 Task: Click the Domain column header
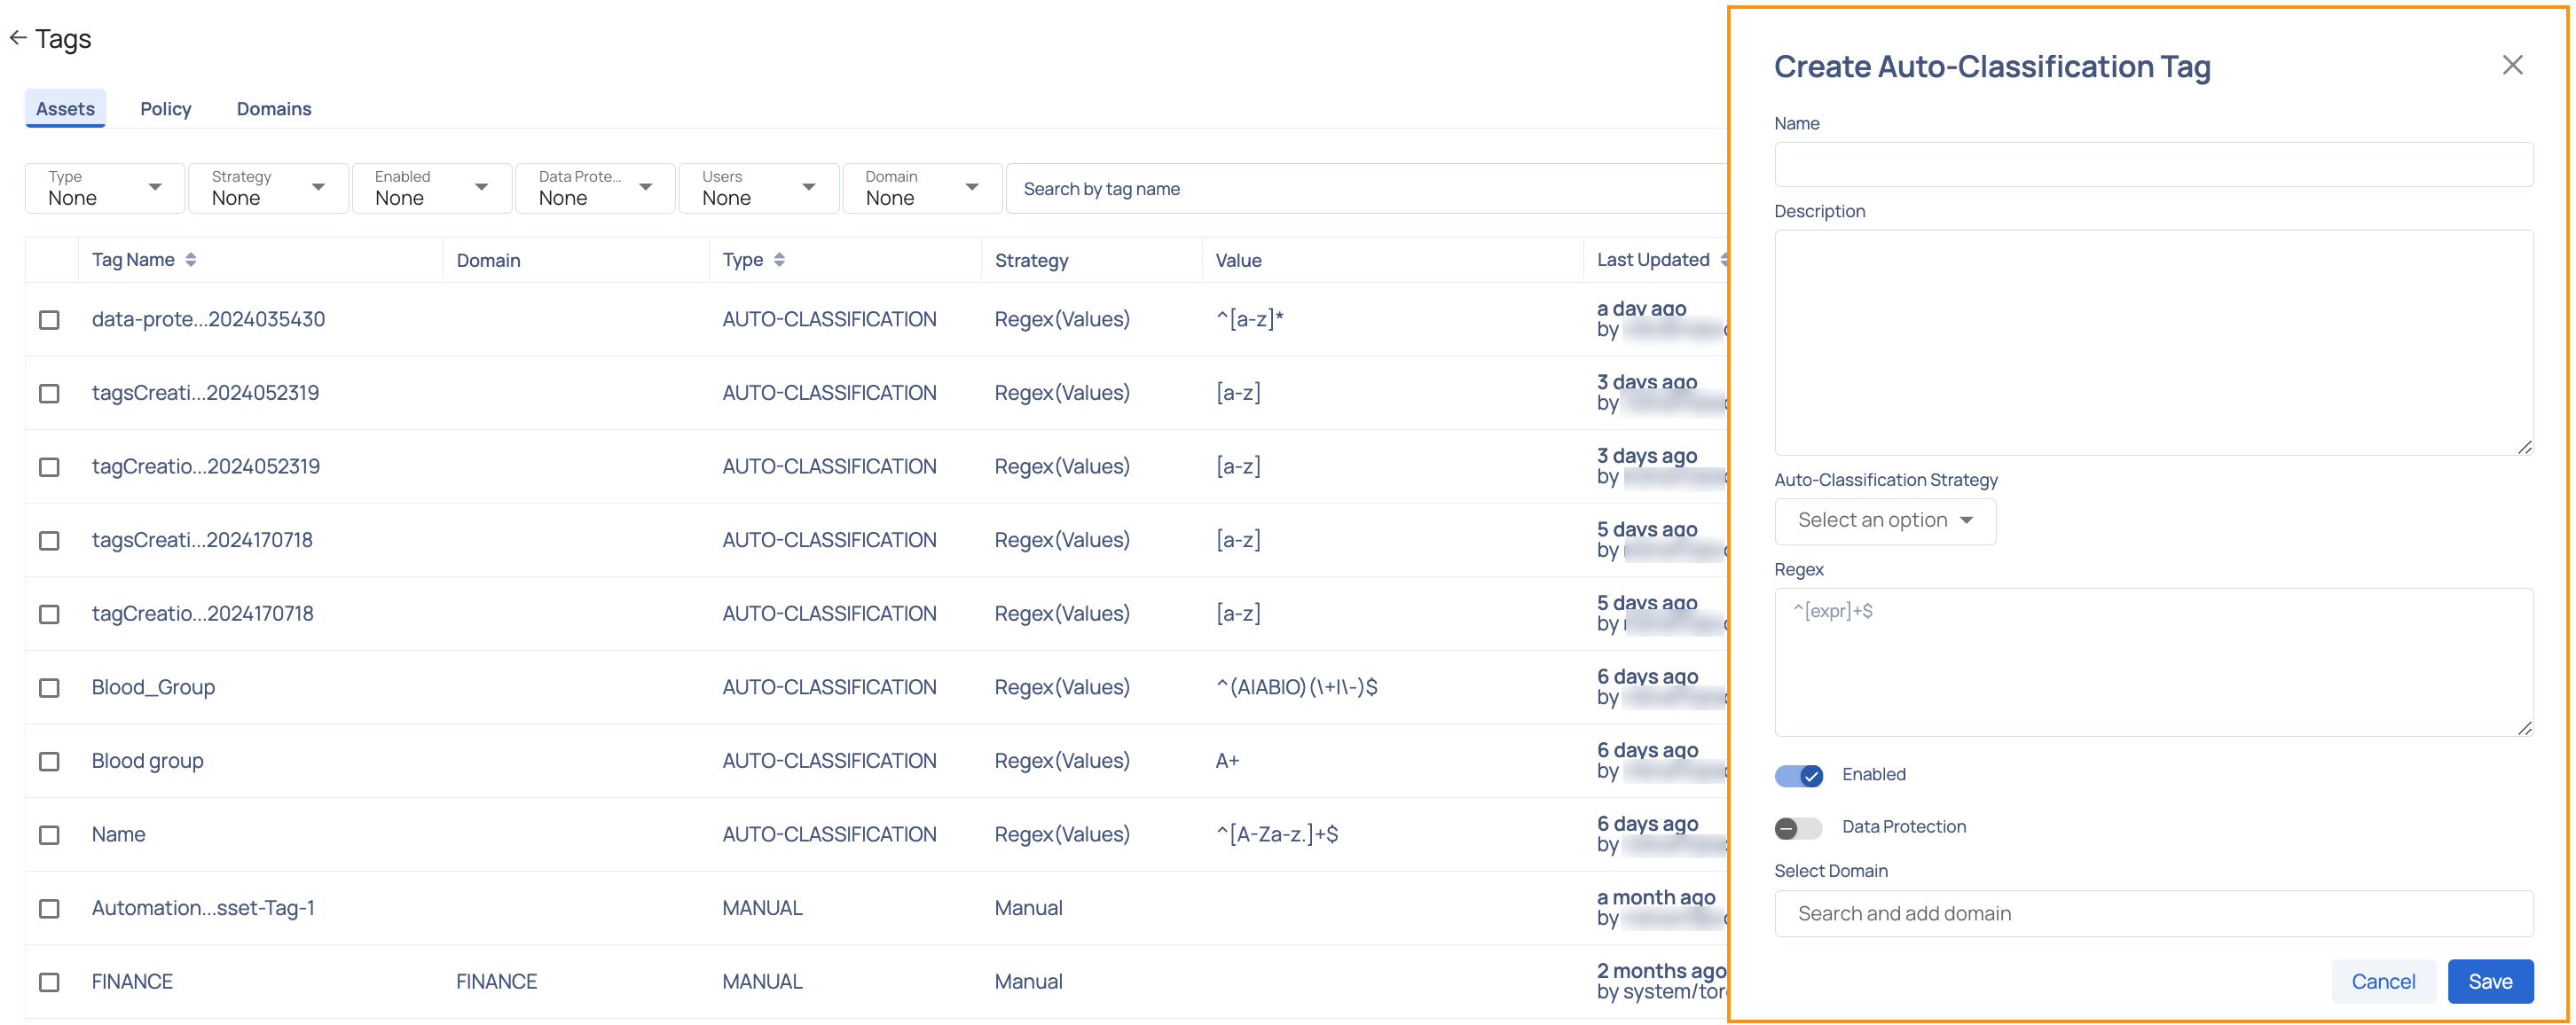pyautogui.click(x=488, y=261)
